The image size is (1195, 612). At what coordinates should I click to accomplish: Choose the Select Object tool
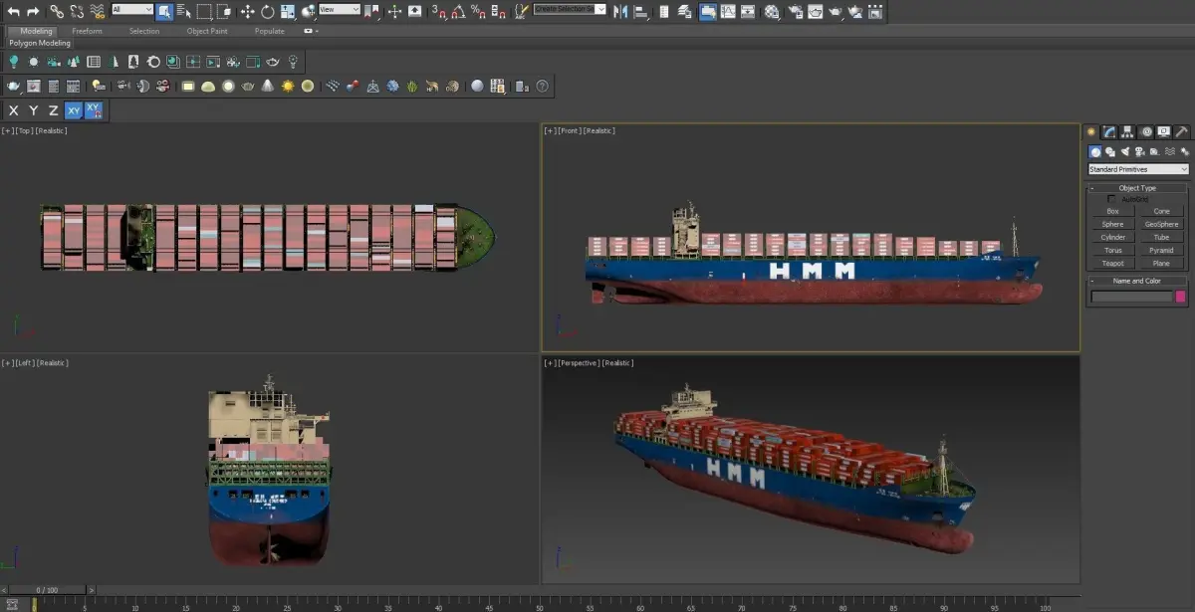tap(164, 11)
